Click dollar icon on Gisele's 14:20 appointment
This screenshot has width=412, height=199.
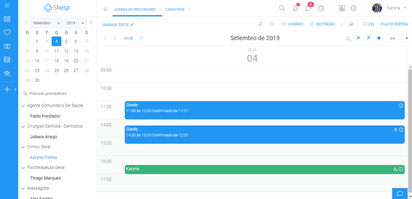[396, 130]
